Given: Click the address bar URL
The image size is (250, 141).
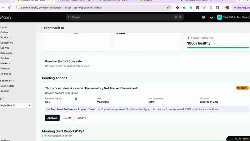Looking at the screenshot, I should pyautogui.click(x=61, y=7).
